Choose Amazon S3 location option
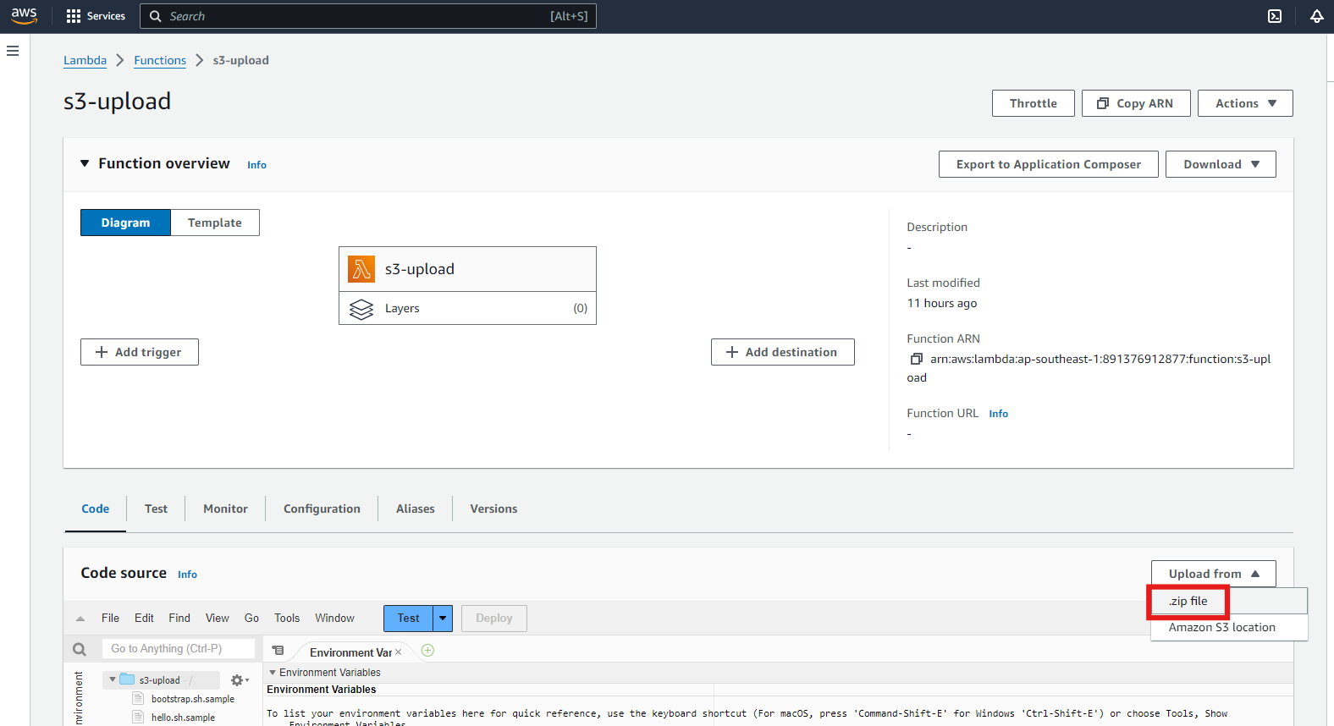 (x=1229, y=627)
